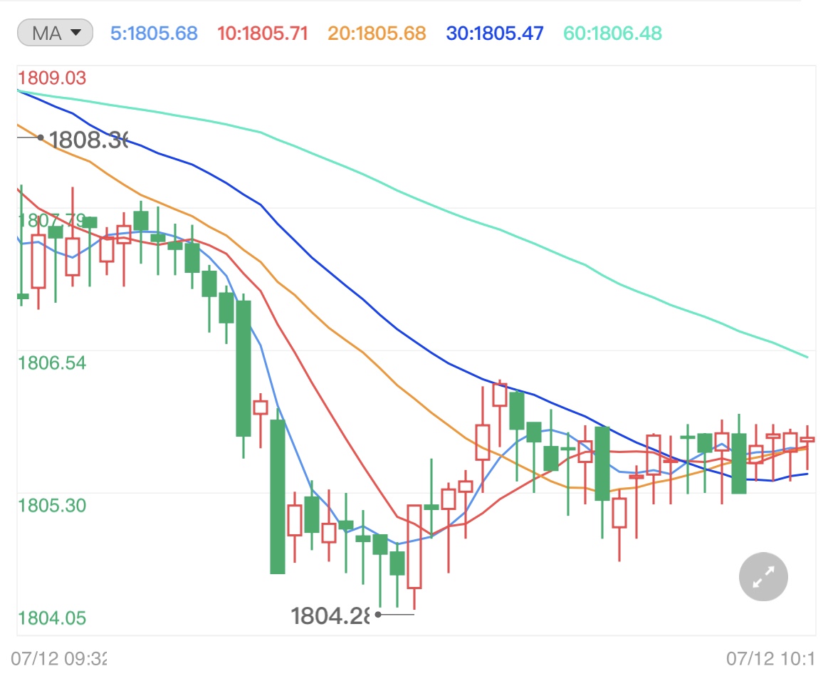Screen dimensions: 833x676
Task: Click the 07/12 09:32 start time label
Action: [58, 658]
